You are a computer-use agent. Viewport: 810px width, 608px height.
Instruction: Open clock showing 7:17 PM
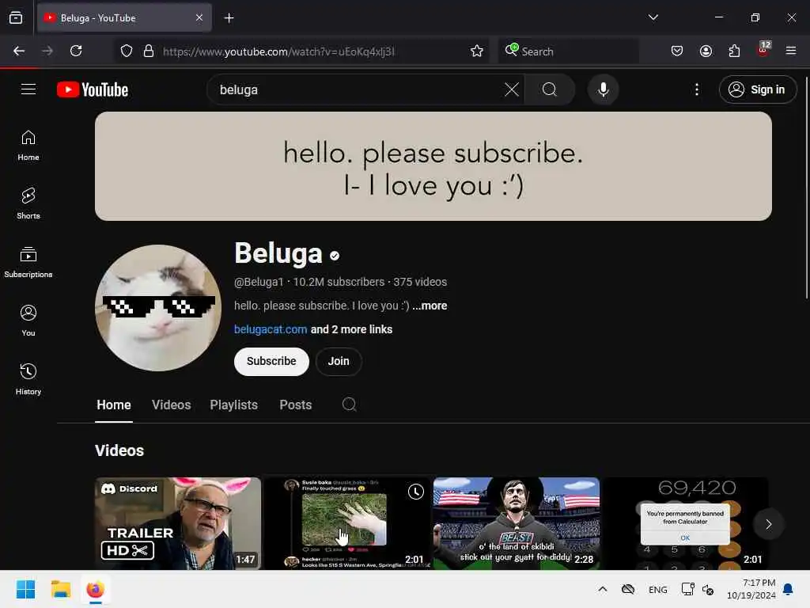(751, 589)
